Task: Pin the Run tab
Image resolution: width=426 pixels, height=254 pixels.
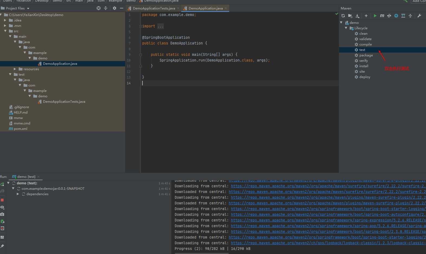Action: tap(2, 246)
